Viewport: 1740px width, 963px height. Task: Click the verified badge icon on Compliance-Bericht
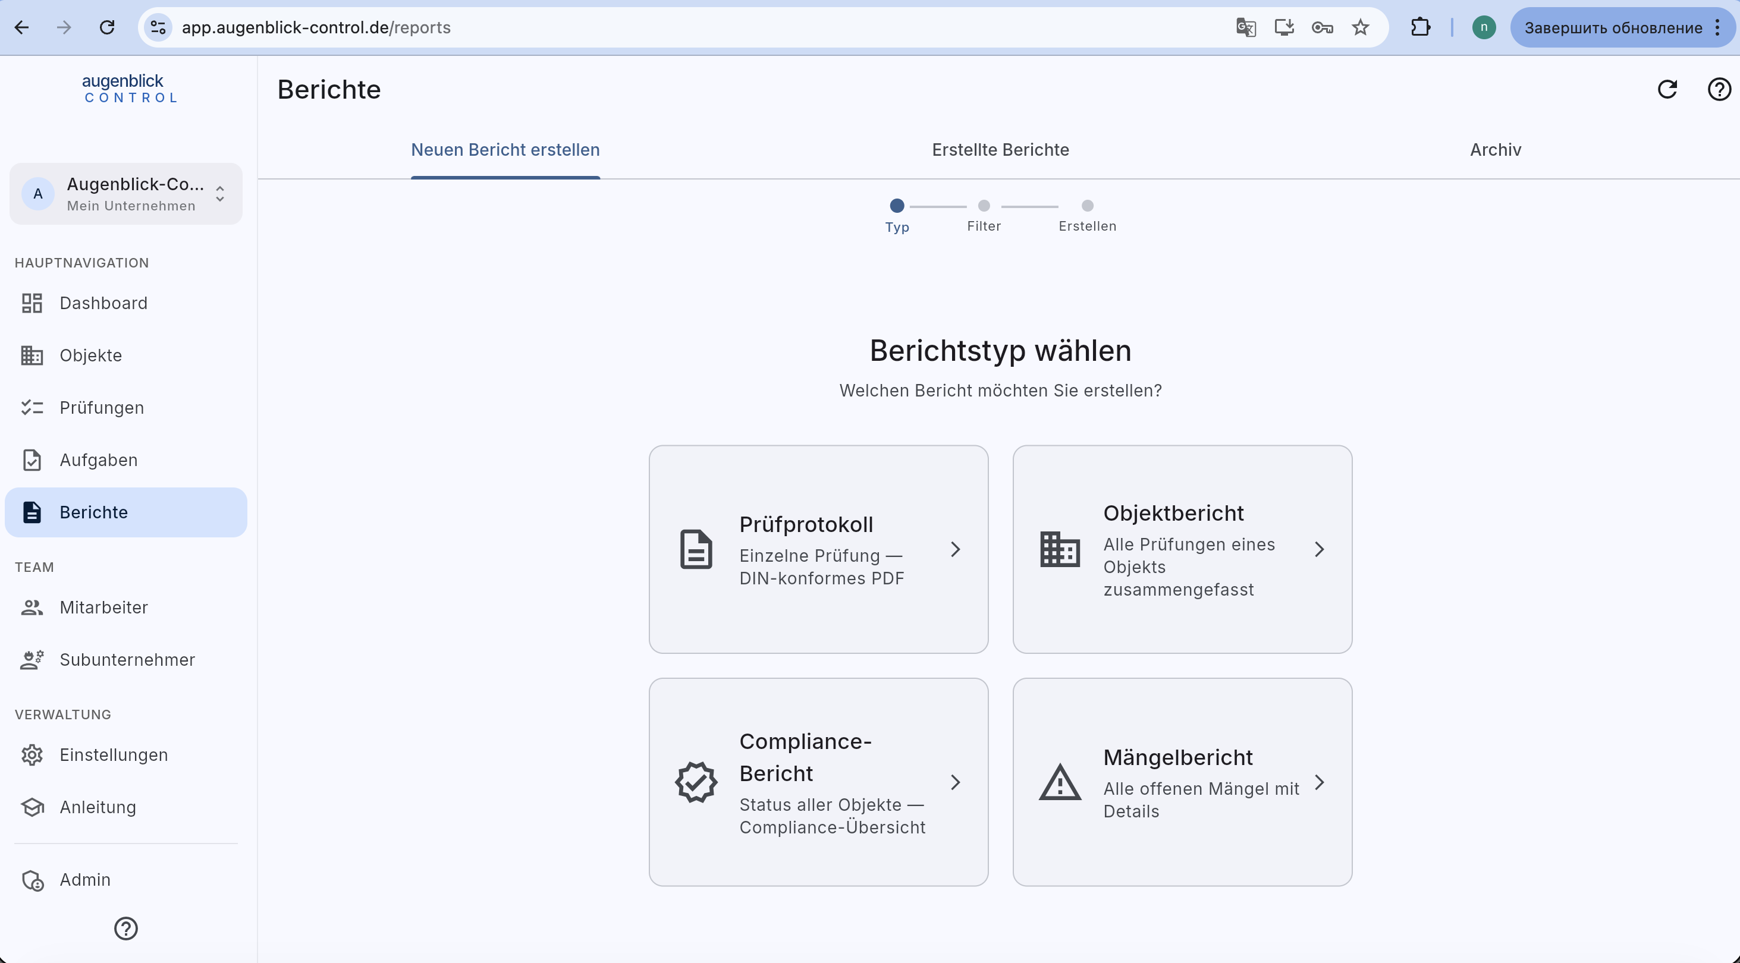coord(696,782)
